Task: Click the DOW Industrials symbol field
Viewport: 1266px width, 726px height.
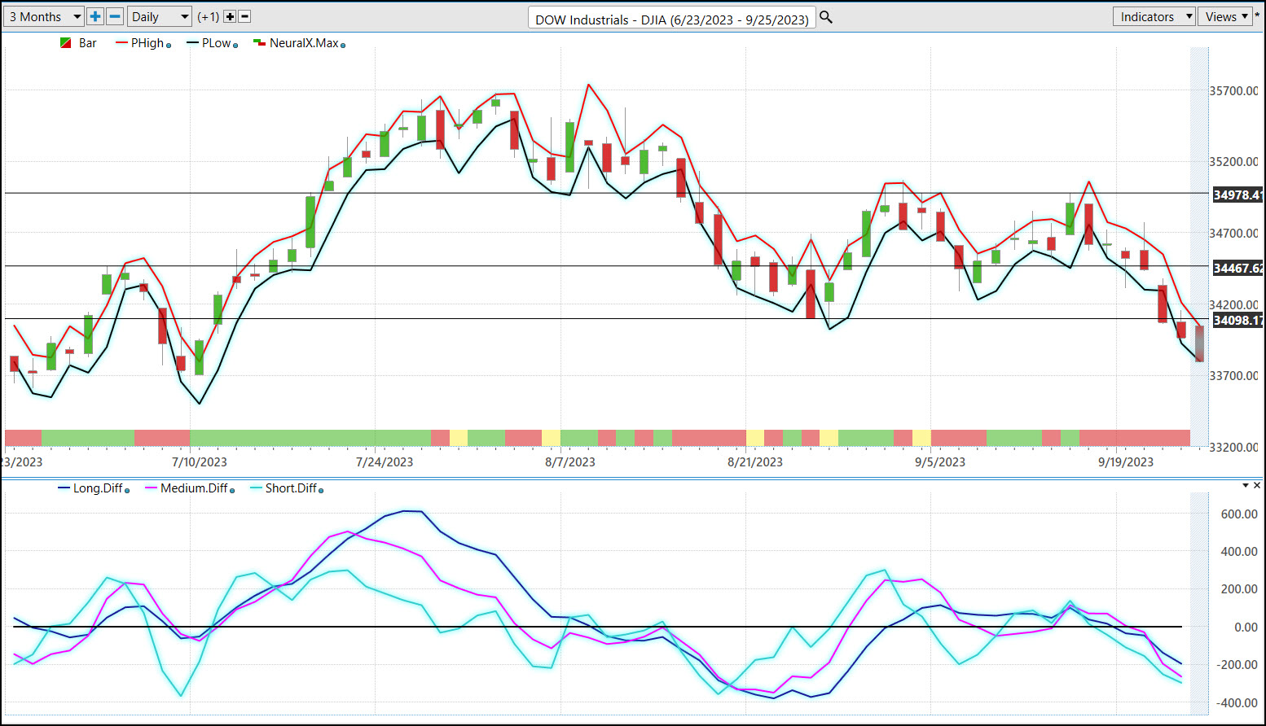Action: coord(671,19)
